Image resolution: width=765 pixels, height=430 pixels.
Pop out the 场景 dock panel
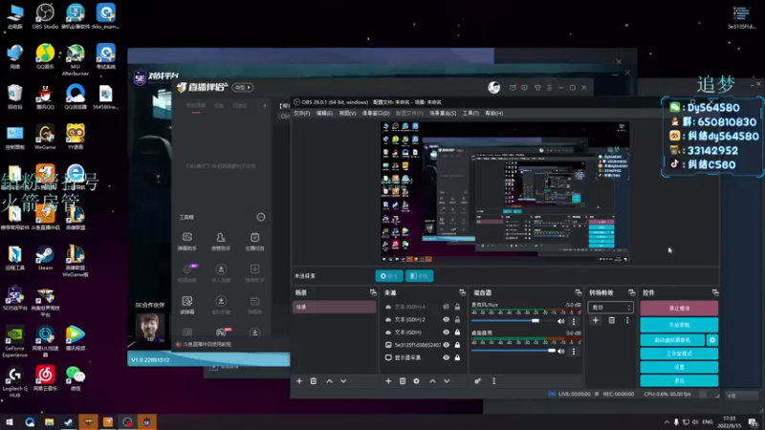[x=373, y=292]
